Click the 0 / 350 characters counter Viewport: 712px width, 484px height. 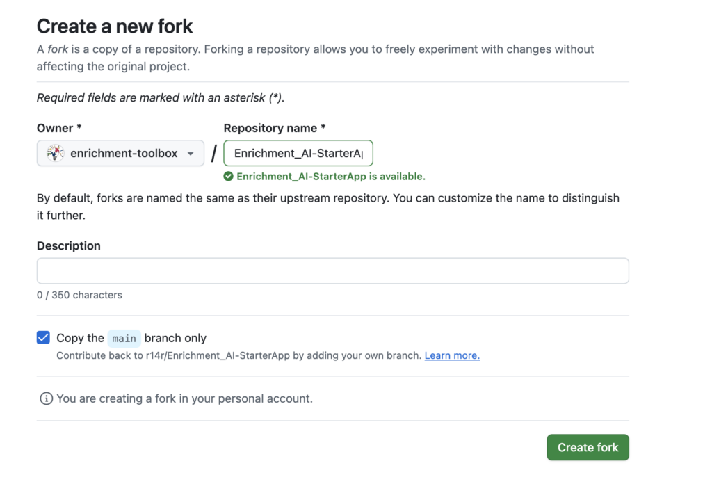click(79, 295)
